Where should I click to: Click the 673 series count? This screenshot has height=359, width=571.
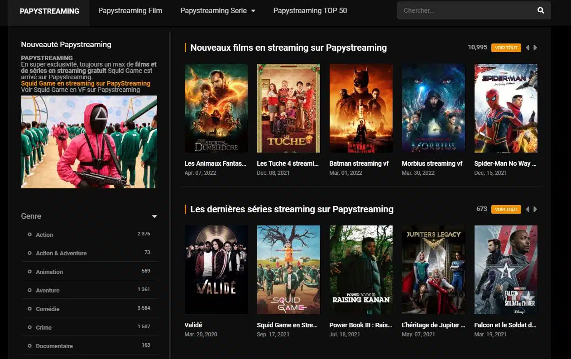click(x=482, y=209)
